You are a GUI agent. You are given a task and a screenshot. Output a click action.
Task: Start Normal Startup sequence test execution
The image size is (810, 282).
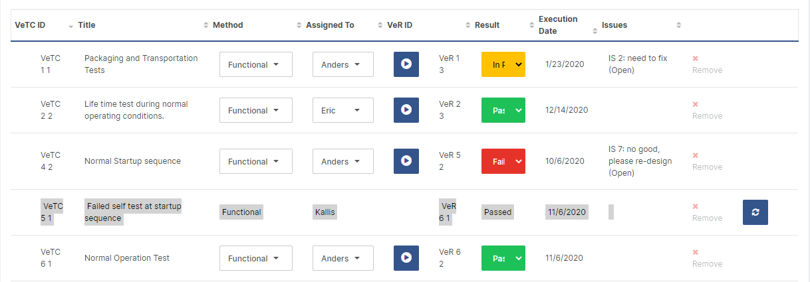click(x=406, y=161)
